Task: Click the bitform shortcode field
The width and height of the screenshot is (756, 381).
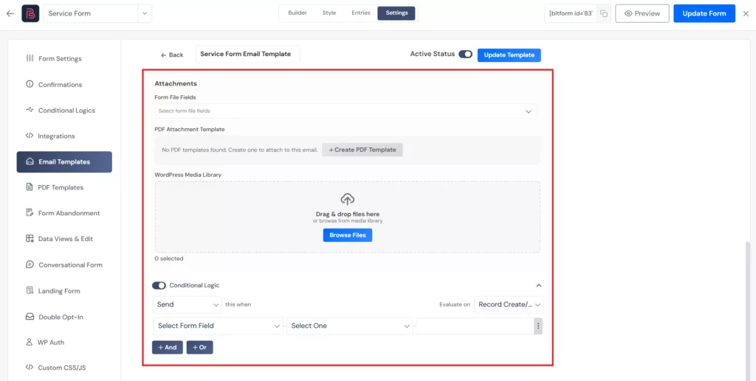Action: coord(571,13)
